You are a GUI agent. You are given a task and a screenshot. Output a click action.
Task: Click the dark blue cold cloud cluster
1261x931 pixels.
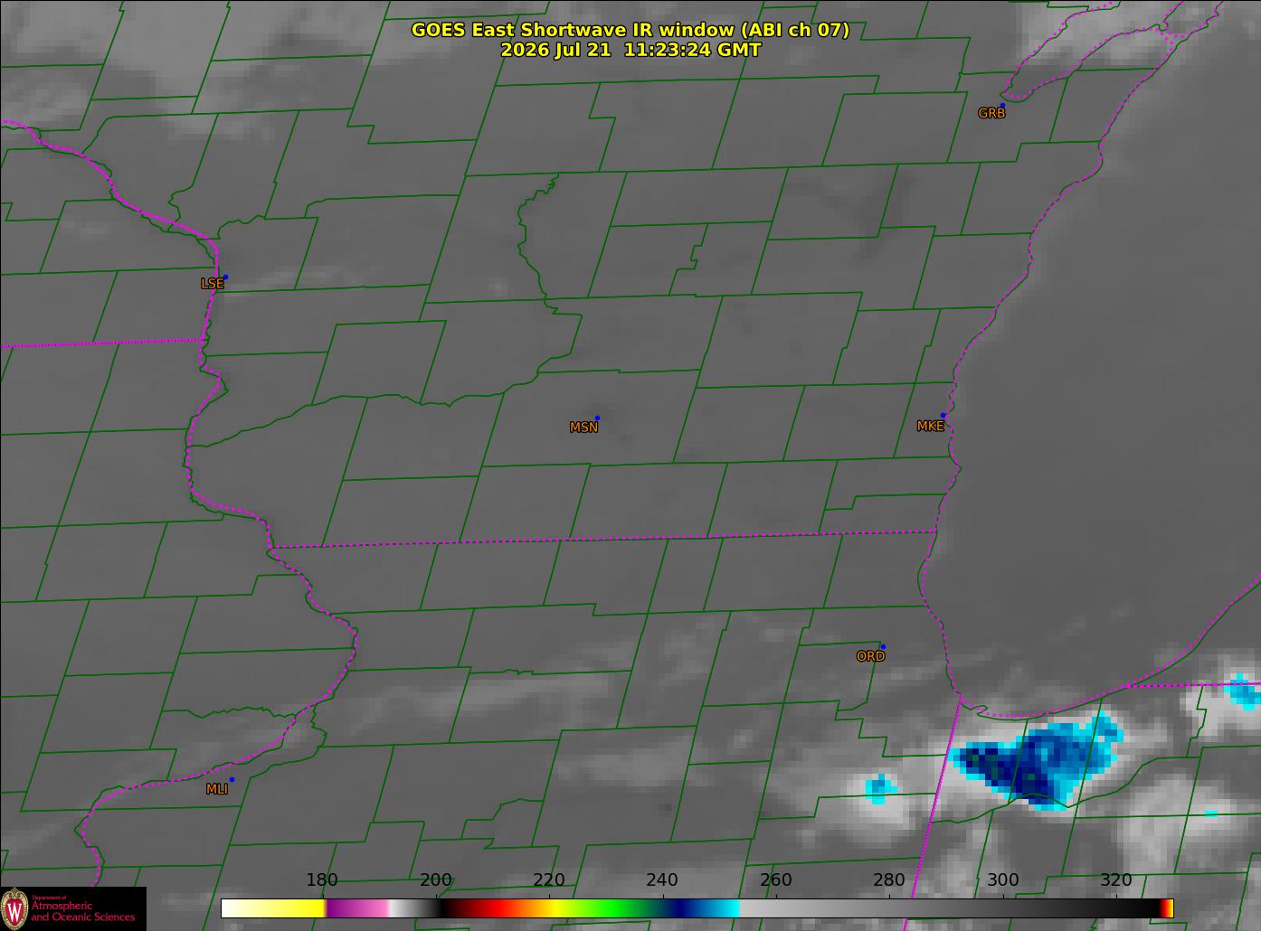[1040, 759]
